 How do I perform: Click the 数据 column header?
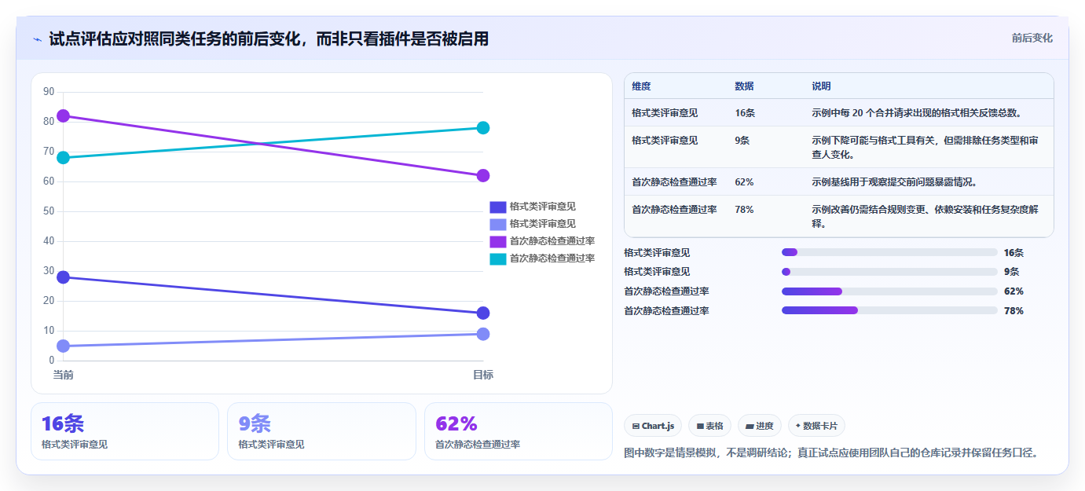[744, 86]
